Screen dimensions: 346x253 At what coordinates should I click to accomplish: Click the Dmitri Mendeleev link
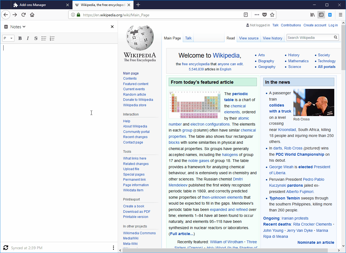(206, 182)
